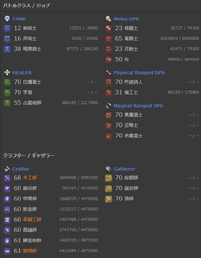This screenshot has width=201, height=258.
Task: Click the Melee DPS fist role icon
Action: point(109,19)
